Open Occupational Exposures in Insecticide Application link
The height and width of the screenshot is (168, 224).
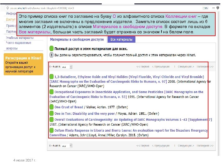point(126,94)
